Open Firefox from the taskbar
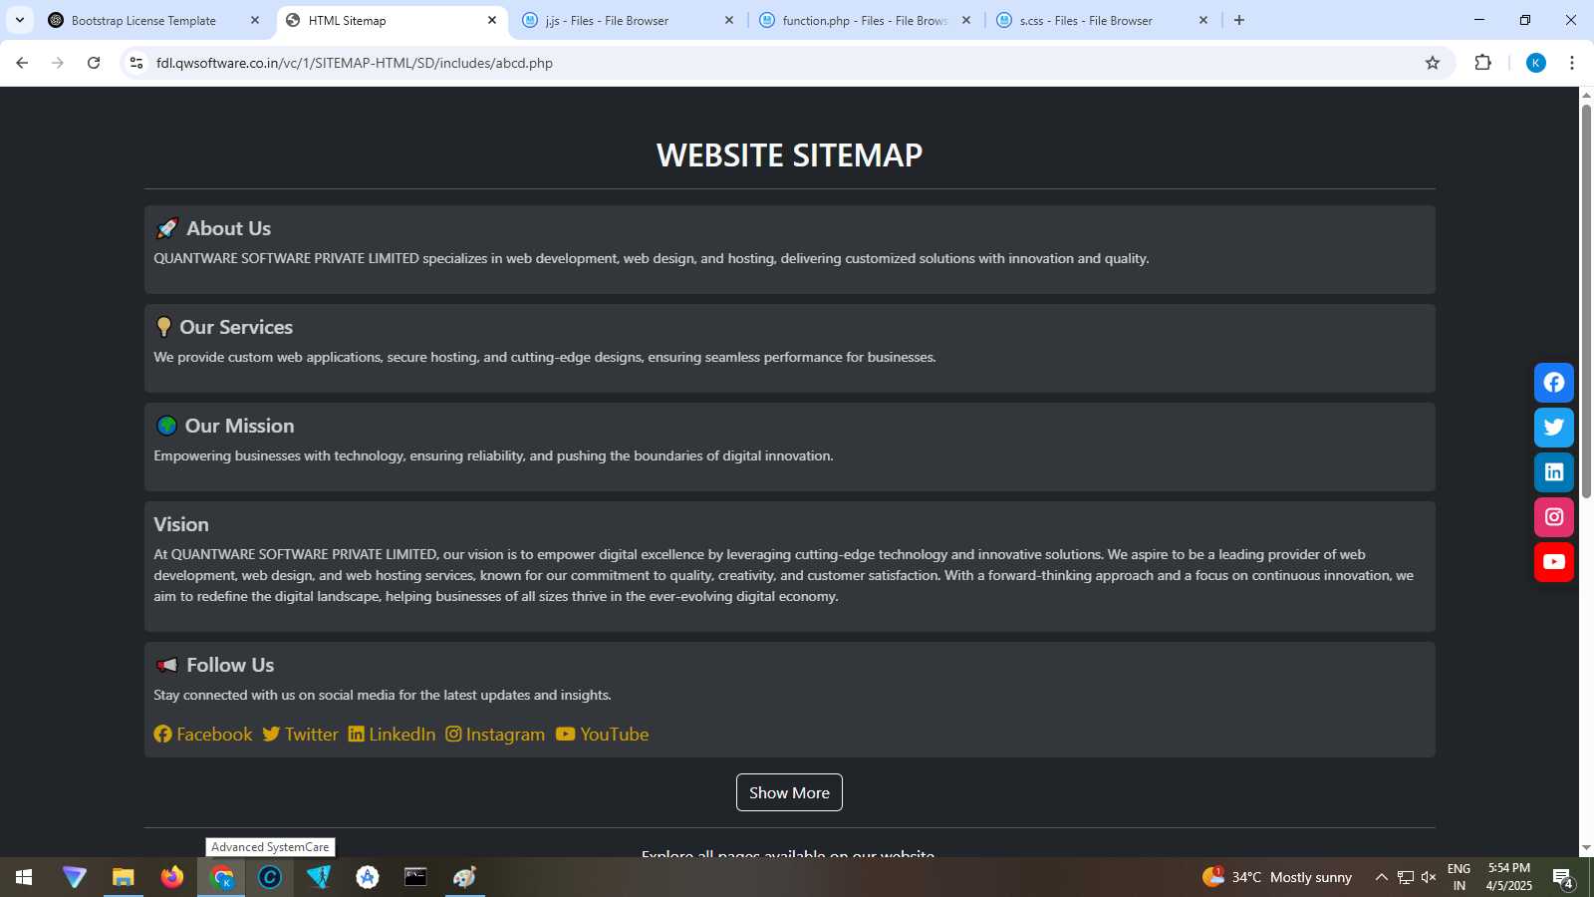The height and width of the screenshot is (897, 1594). [172, 877]
